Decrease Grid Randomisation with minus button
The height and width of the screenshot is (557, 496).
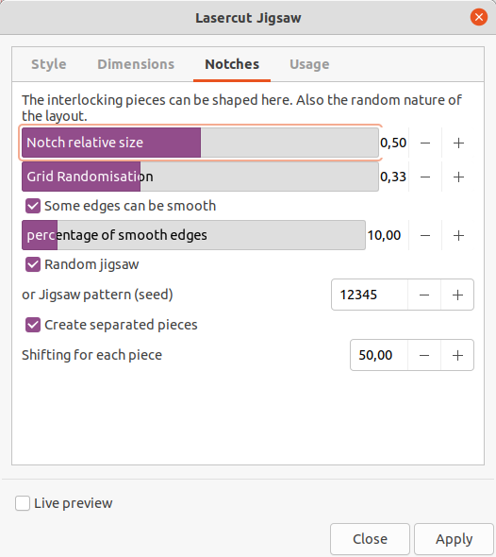pyautogui.click(x=425, y=177)
